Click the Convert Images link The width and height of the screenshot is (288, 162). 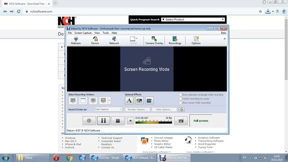(163, 138)
